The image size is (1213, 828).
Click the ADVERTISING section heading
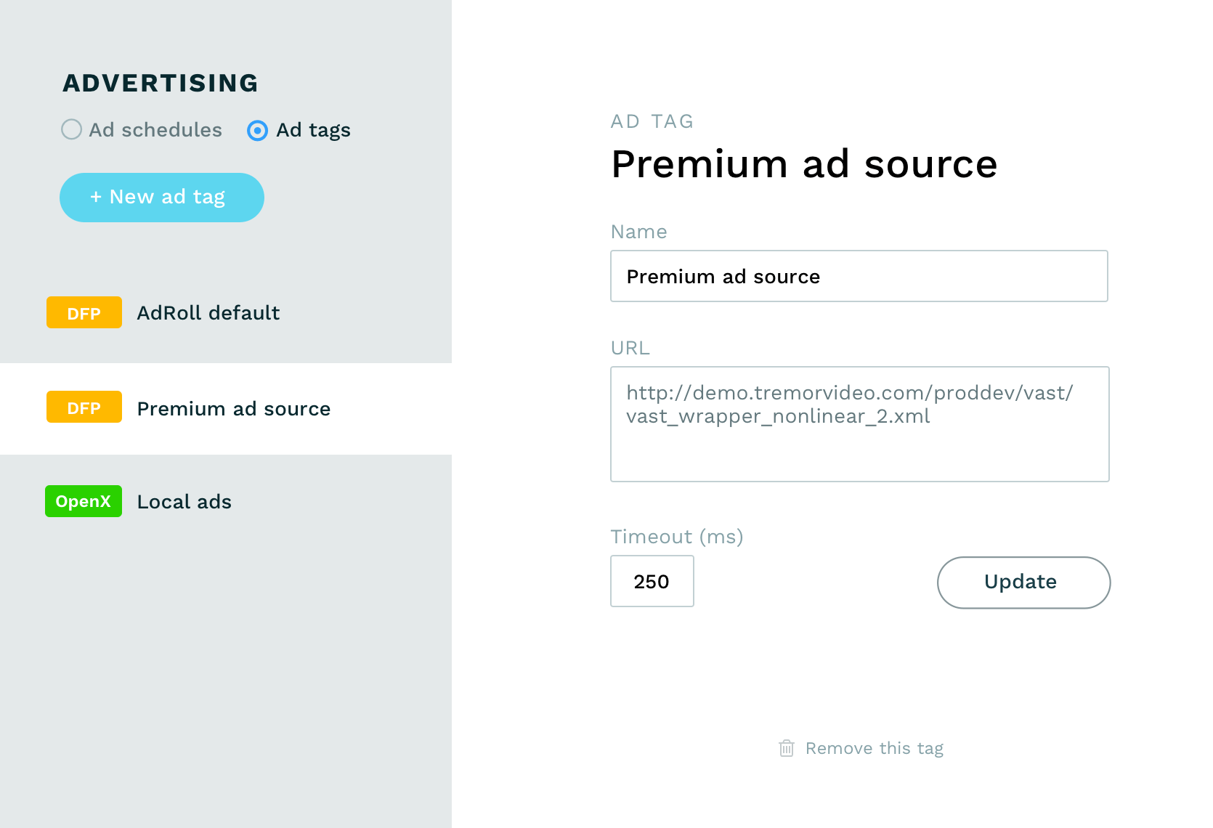tap(160, 82)
